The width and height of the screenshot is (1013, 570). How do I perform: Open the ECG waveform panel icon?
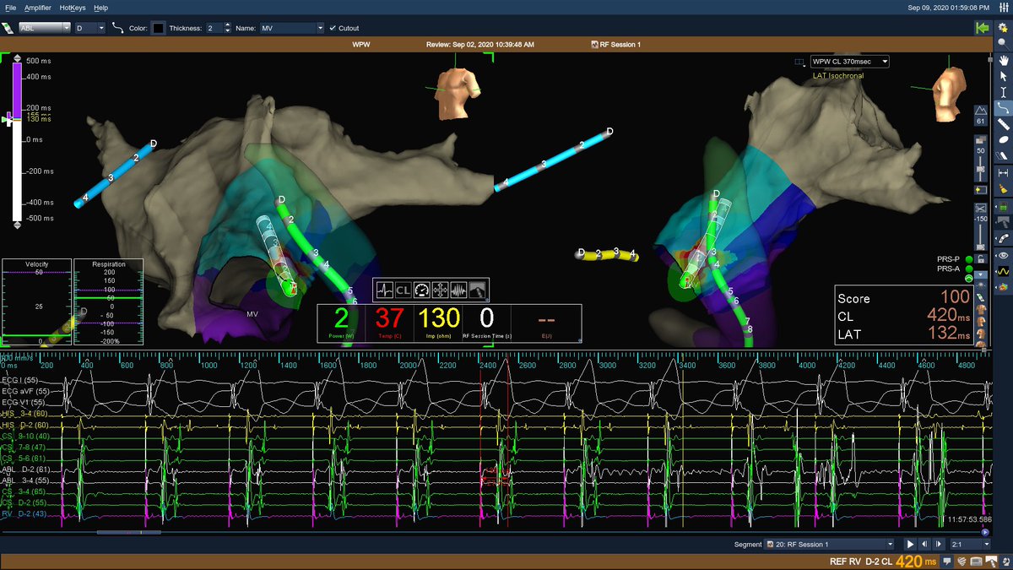point(384,290)
